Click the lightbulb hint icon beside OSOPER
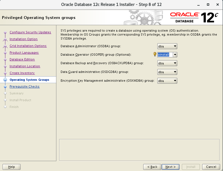 155,54
